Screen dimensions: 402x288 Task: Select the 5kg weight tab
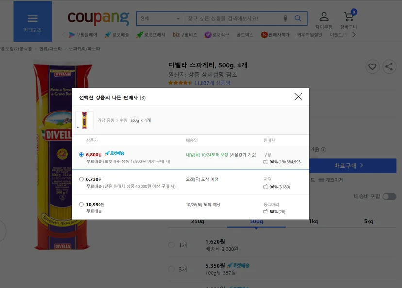point(368,221)
